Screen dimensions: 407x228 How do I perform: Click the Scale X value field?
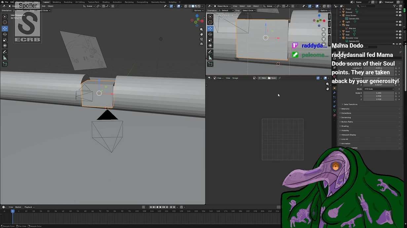[379, 93]
